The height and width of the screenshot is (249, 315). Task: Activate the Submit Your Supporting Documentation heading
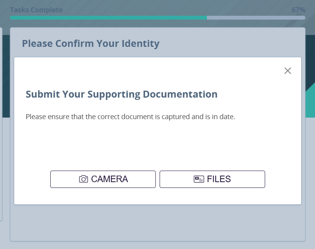(x=121, y=94)
